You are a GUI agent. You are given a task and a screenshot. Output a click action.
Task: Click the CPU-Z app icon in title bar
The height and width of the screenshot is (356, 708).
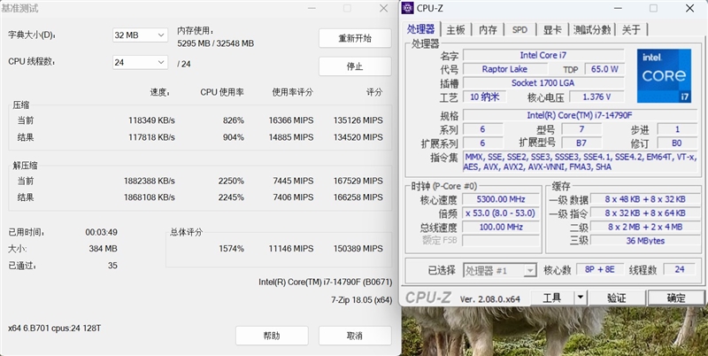(x=408, y=8)
